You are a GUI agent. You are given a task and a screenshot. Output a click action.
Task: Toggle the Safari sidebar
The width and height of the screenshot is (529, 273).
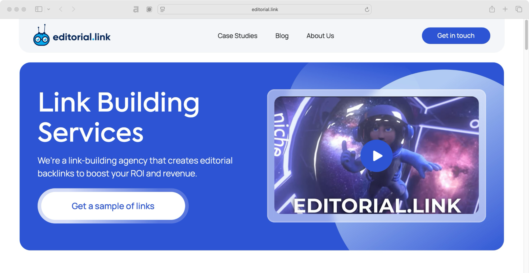click(x=39, y=9)
